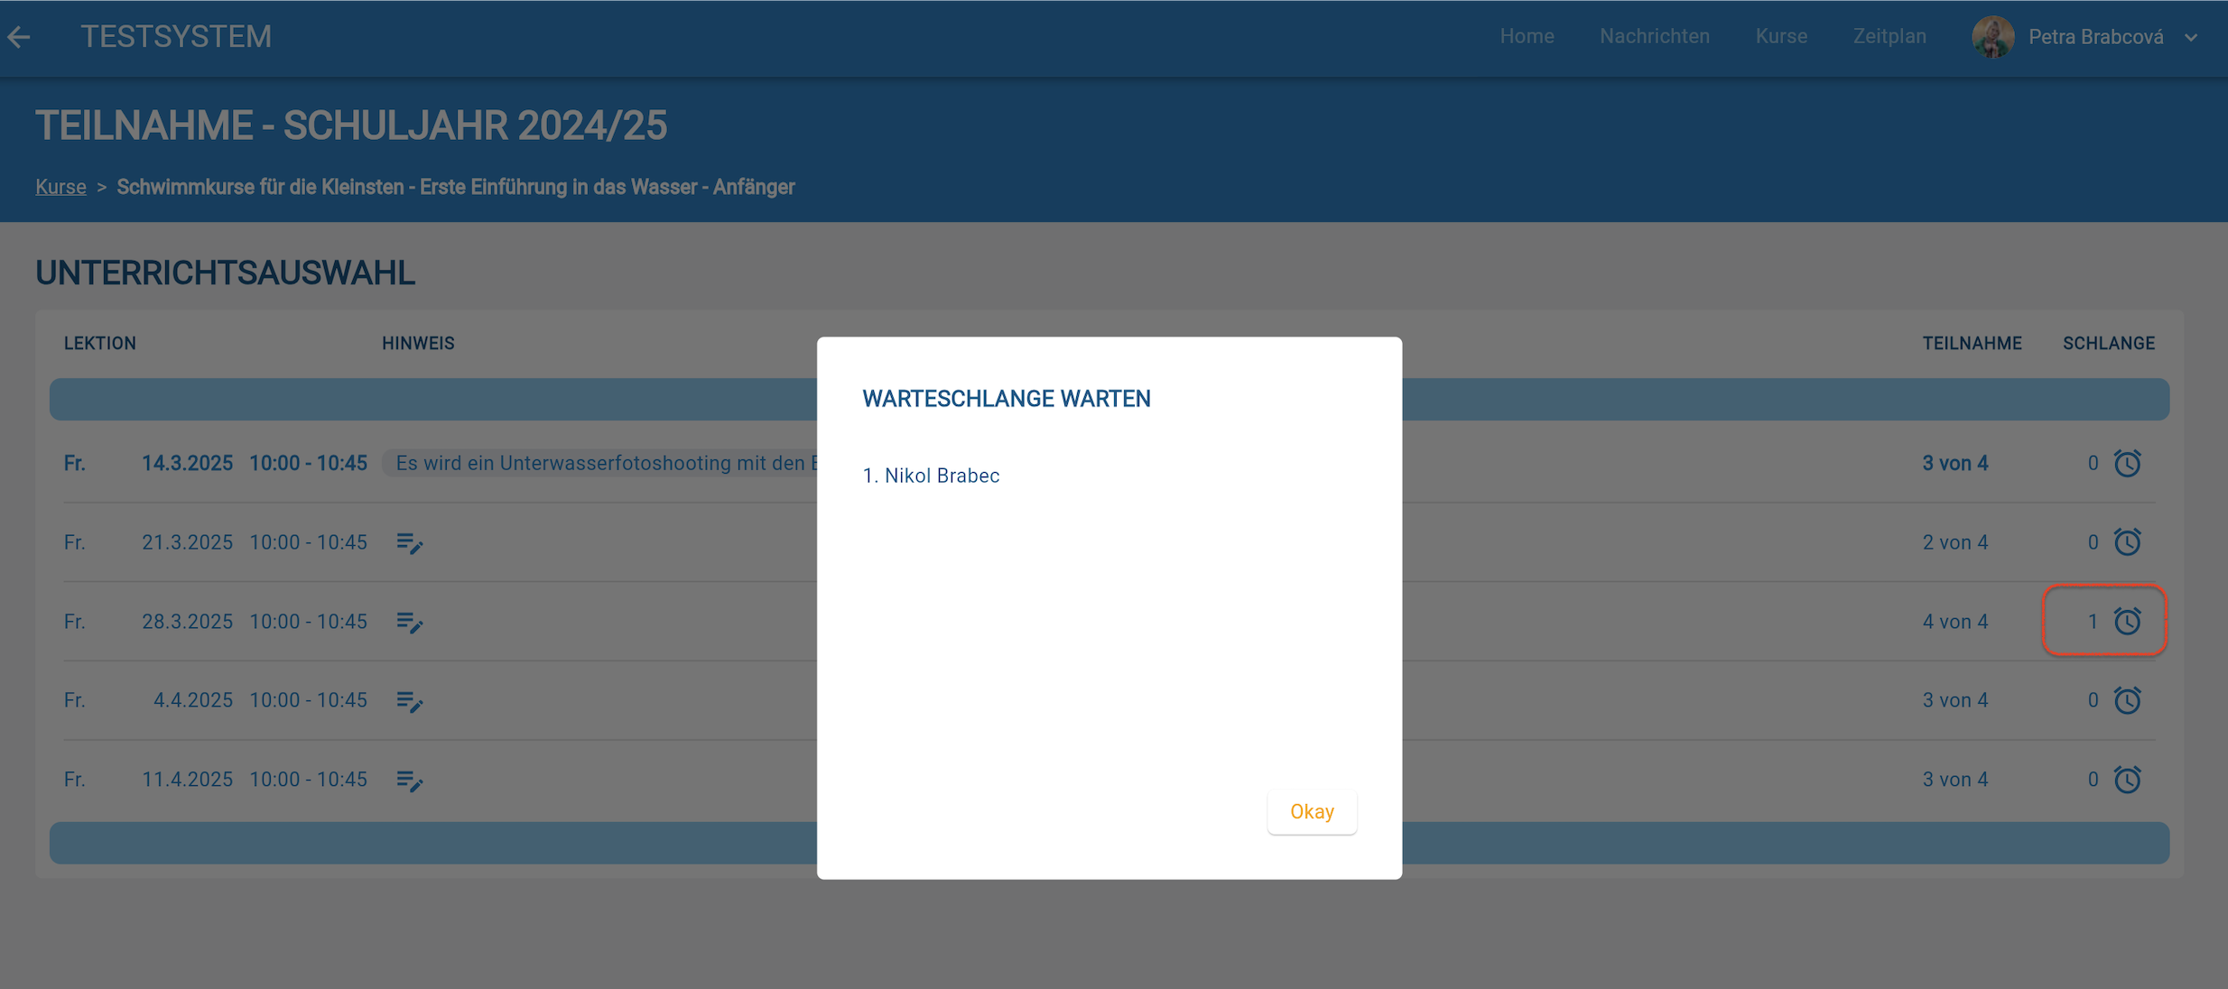Viewport: 2228px width, 989px height.
Task: Go to the Kurse menu item
Action: pyautogui.click(x=1780, y=37)
